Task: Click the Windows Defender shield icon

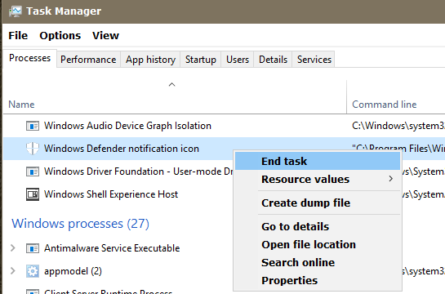Action: click(x=33, y=149)
